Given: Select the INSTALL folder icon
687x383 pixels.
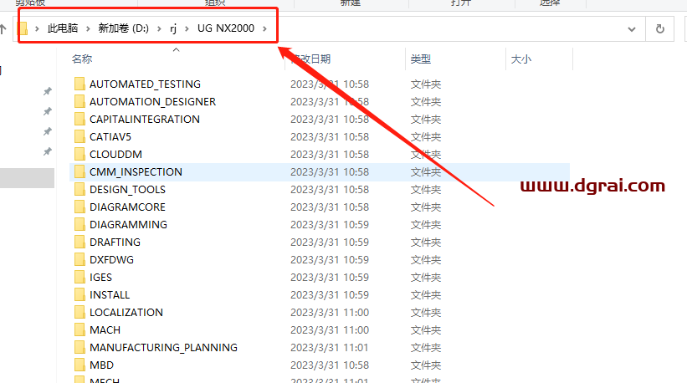Looking at the screenshot, I should (x=79, y=294).
